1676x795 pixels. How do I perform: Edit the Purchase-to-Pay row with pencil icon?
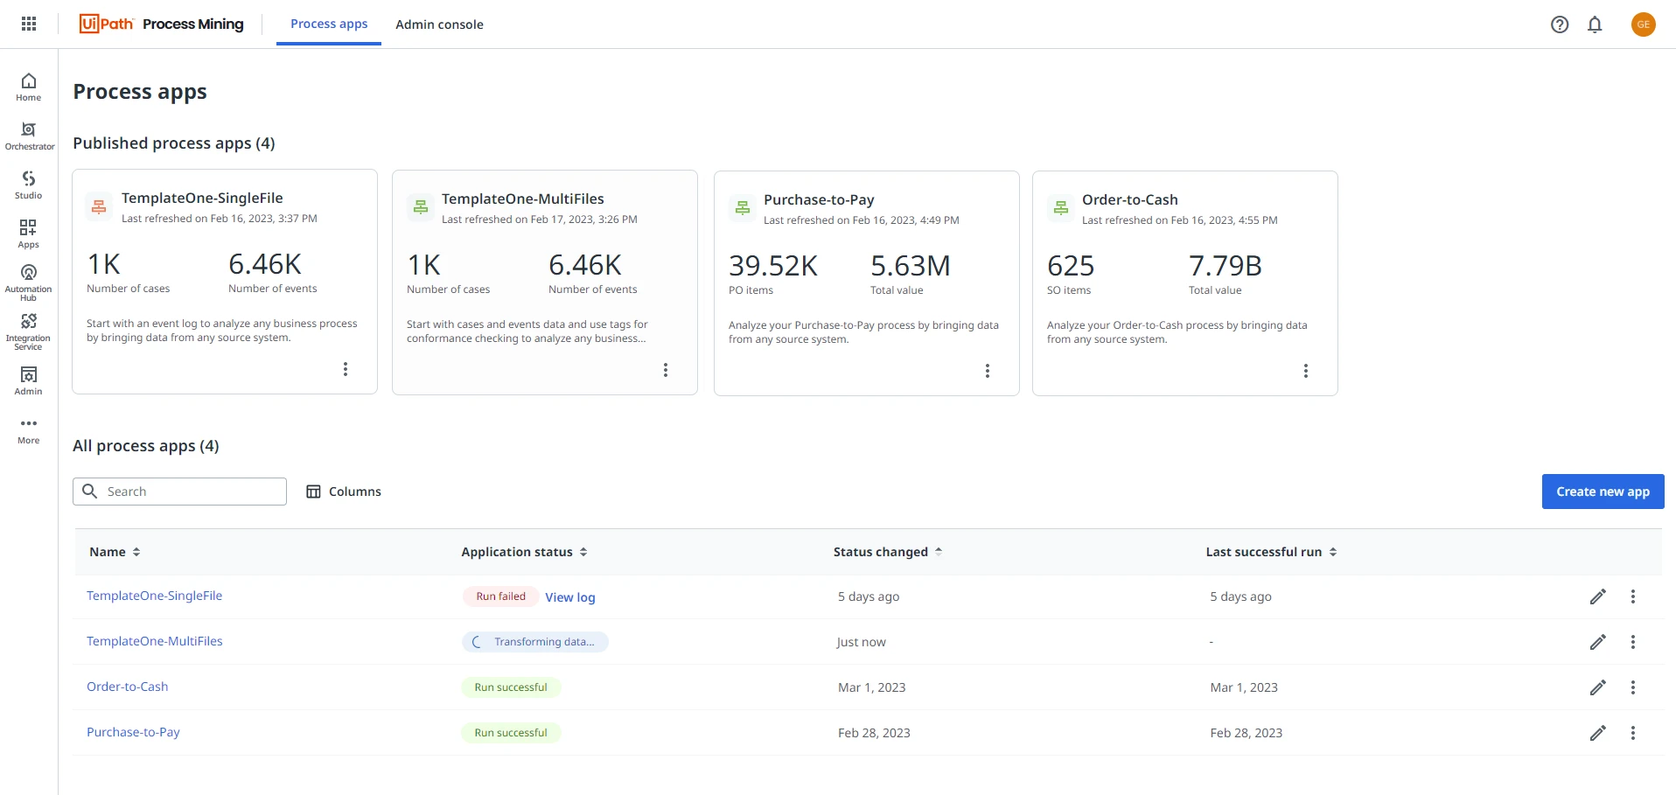point(1598,733)
